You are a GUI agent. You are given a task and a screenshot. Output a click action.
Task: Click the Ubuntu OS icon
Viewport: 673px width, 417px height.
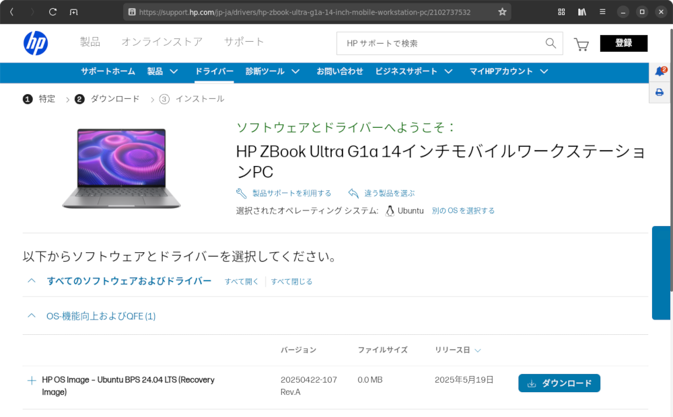pos(390,210)
